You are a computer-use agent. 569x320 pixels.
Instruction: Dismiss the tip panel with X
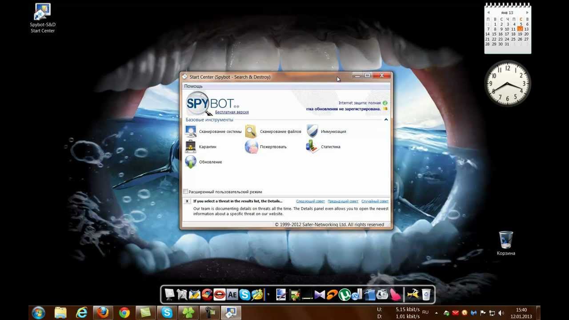187,201
